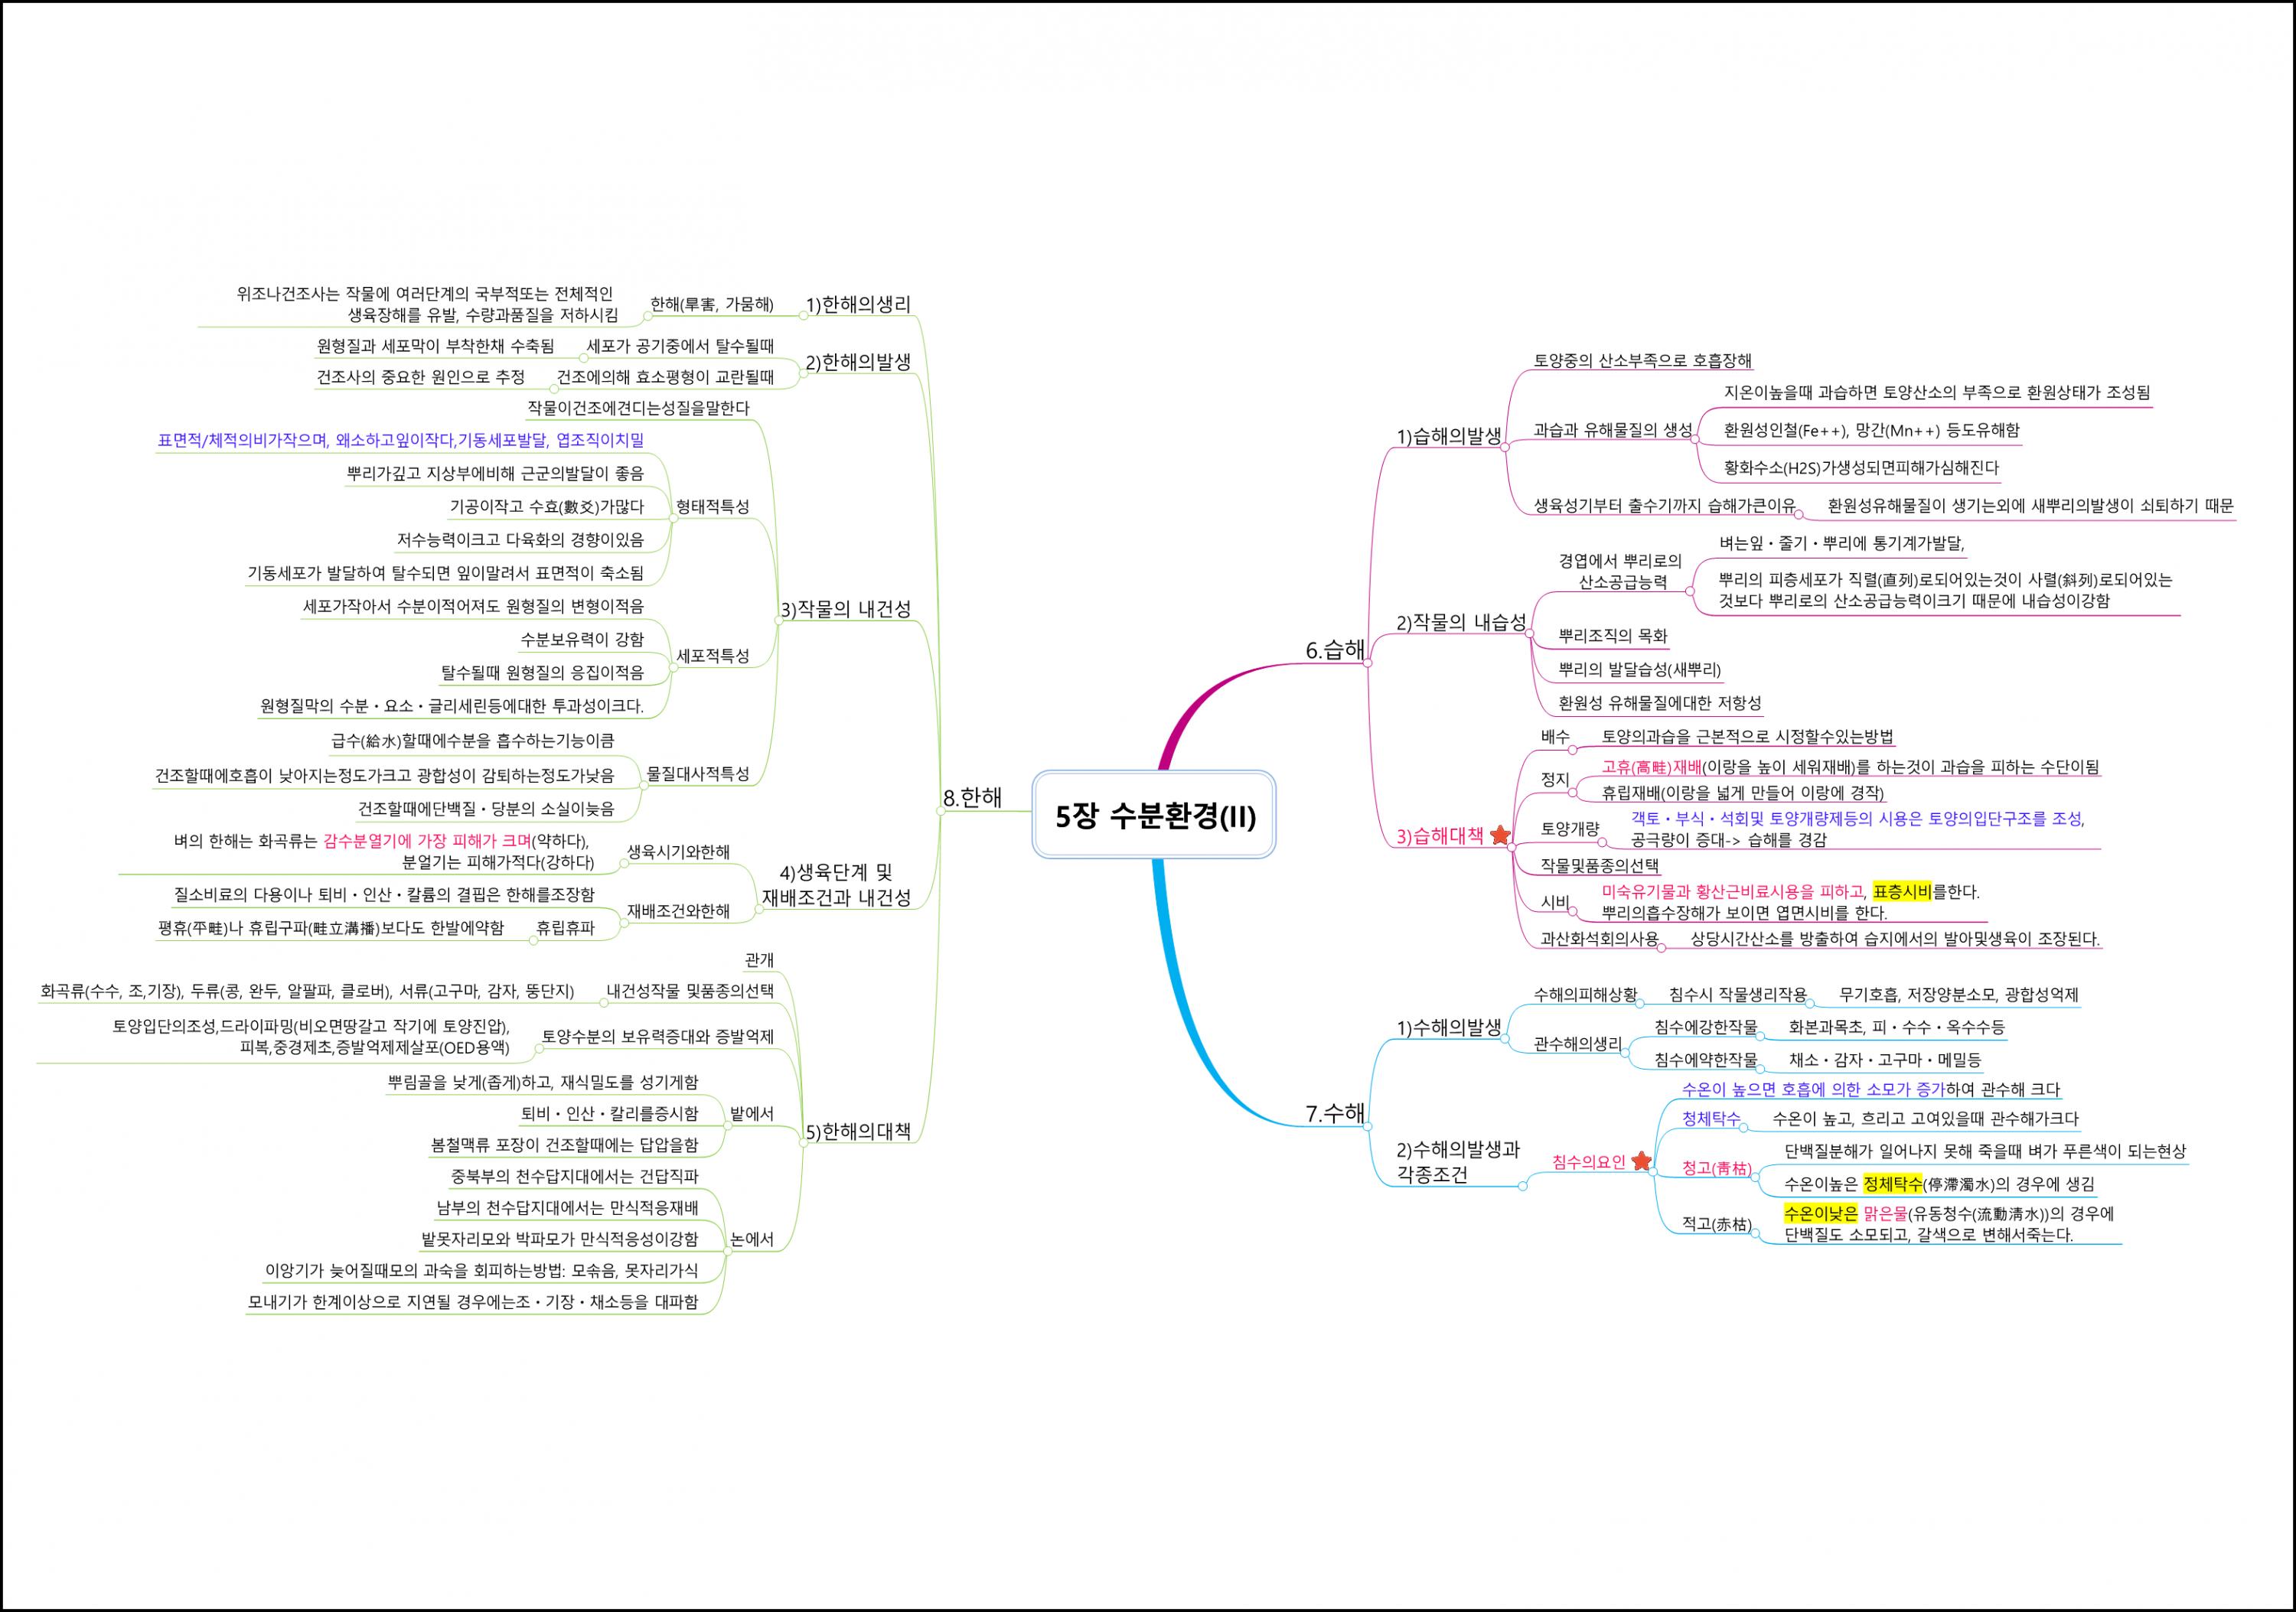Click the node 작물이건조에견디는성질을말한다

(x=638, y=408)
